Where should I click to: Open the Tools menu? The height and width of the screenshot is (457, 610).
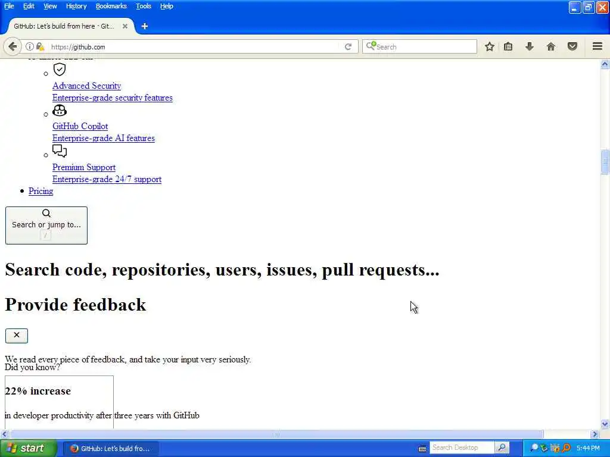(143, 6)
